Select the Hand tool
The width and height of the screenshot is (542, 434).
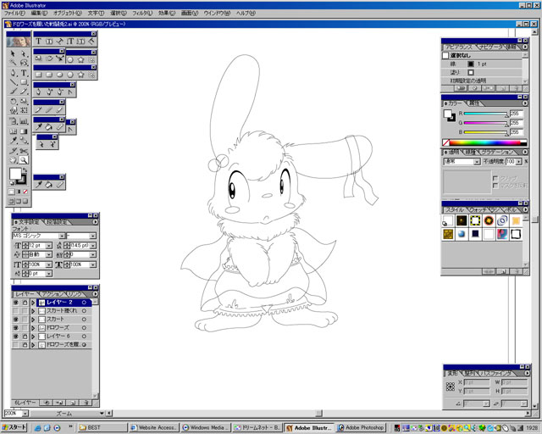coord(14,160)
